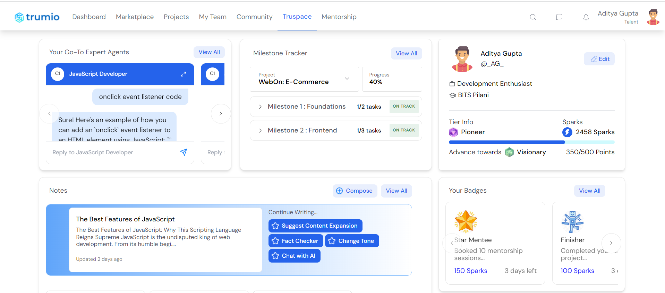Viewport: 665px width, 293px height.
Task: Click '100 Sparks' on Finisher badge
Action: [577, 271]
